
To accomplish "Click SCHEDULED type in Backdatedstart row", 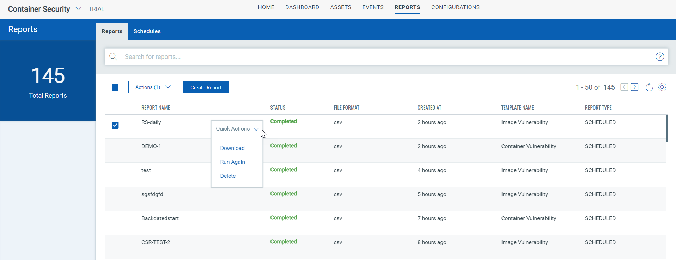I will tap(600, 218).
